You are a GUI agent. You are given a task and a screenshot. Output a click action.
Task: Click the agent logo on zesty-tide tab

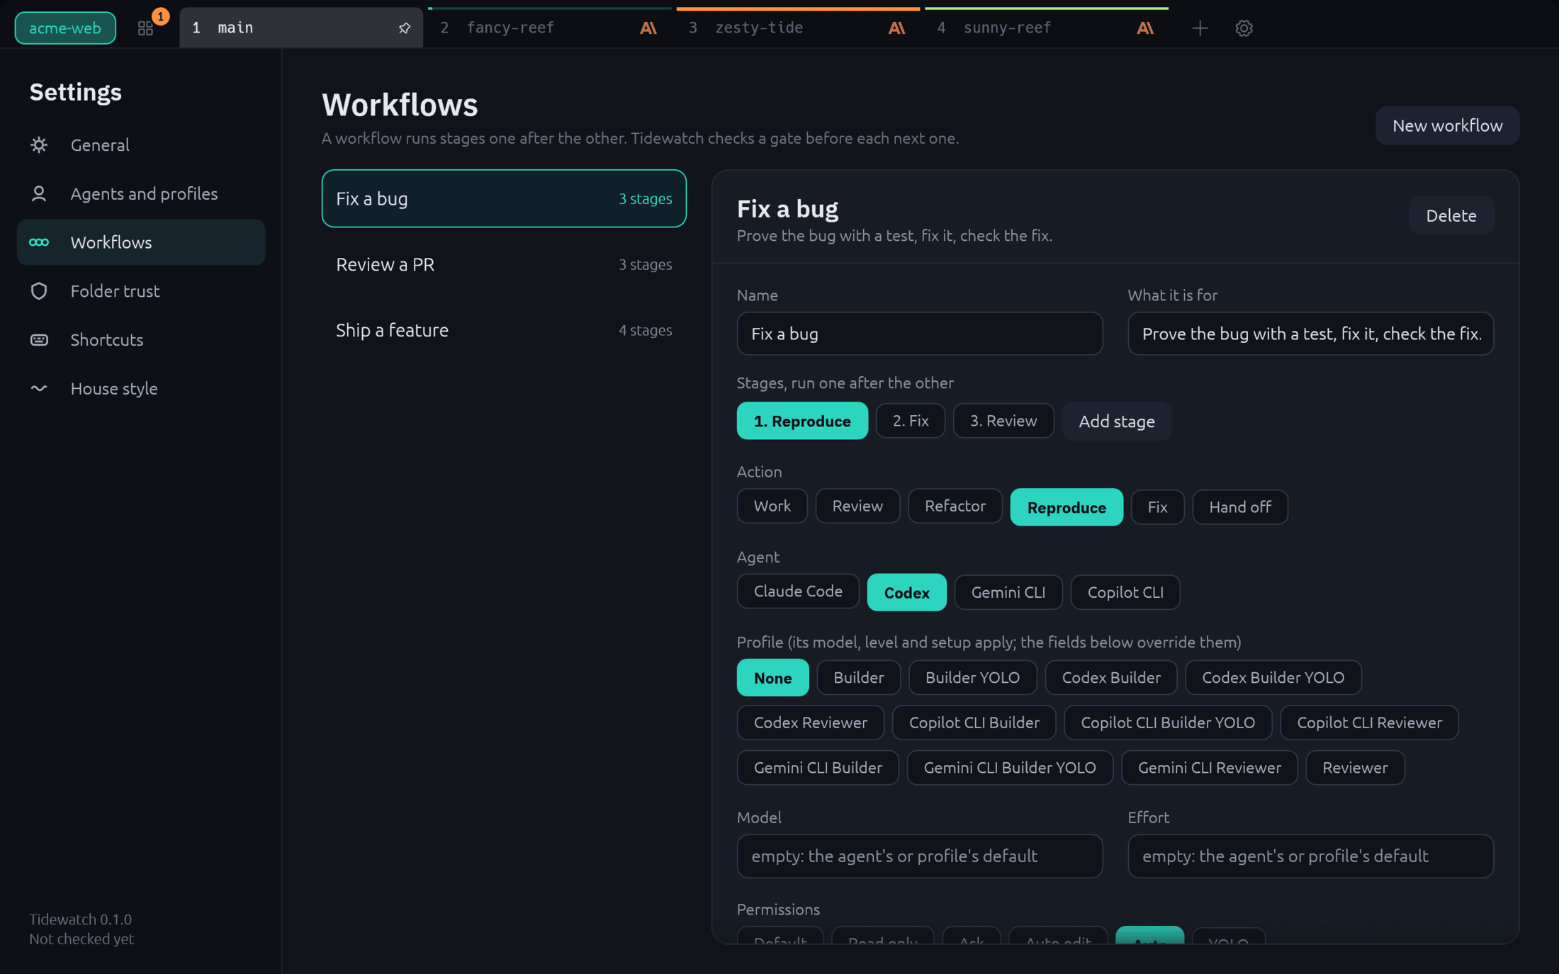point(896,28)
